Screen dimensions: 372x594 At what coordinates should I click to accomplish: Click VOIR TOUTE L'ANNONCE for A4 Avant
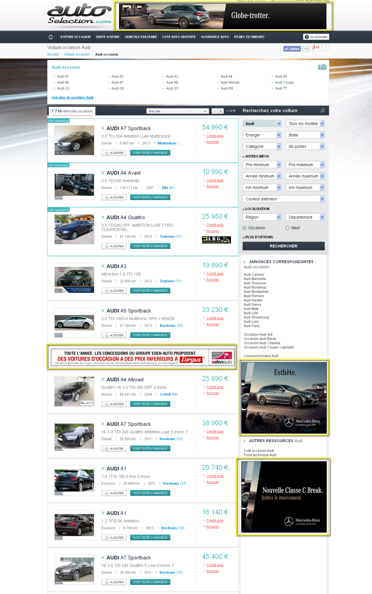pyautogui.click(x=150, y=197)
